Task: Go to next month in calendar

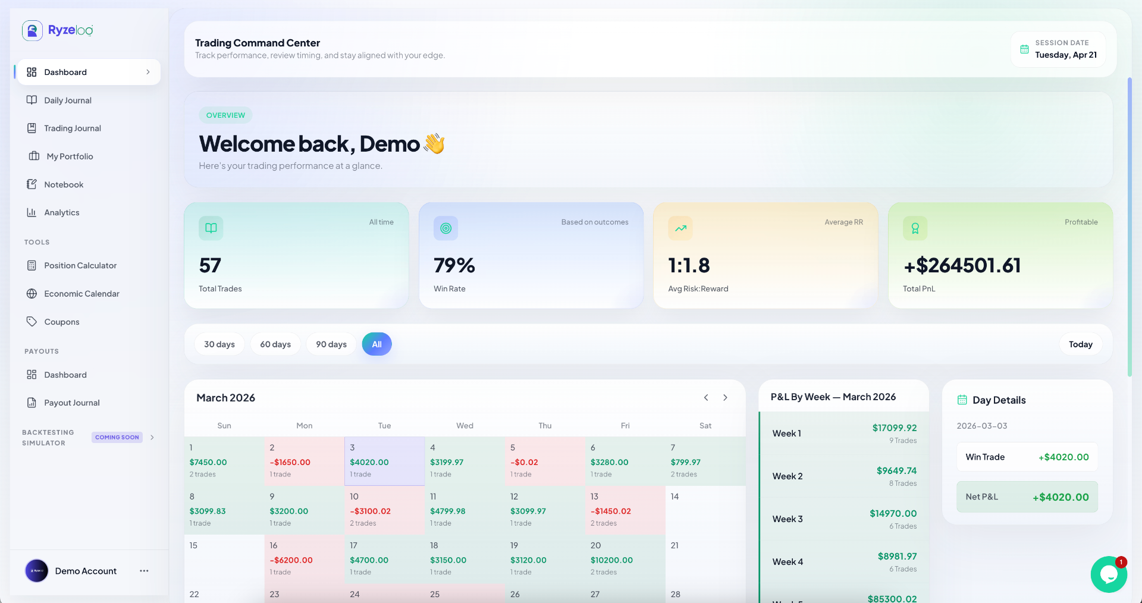Action: [725, 397]
